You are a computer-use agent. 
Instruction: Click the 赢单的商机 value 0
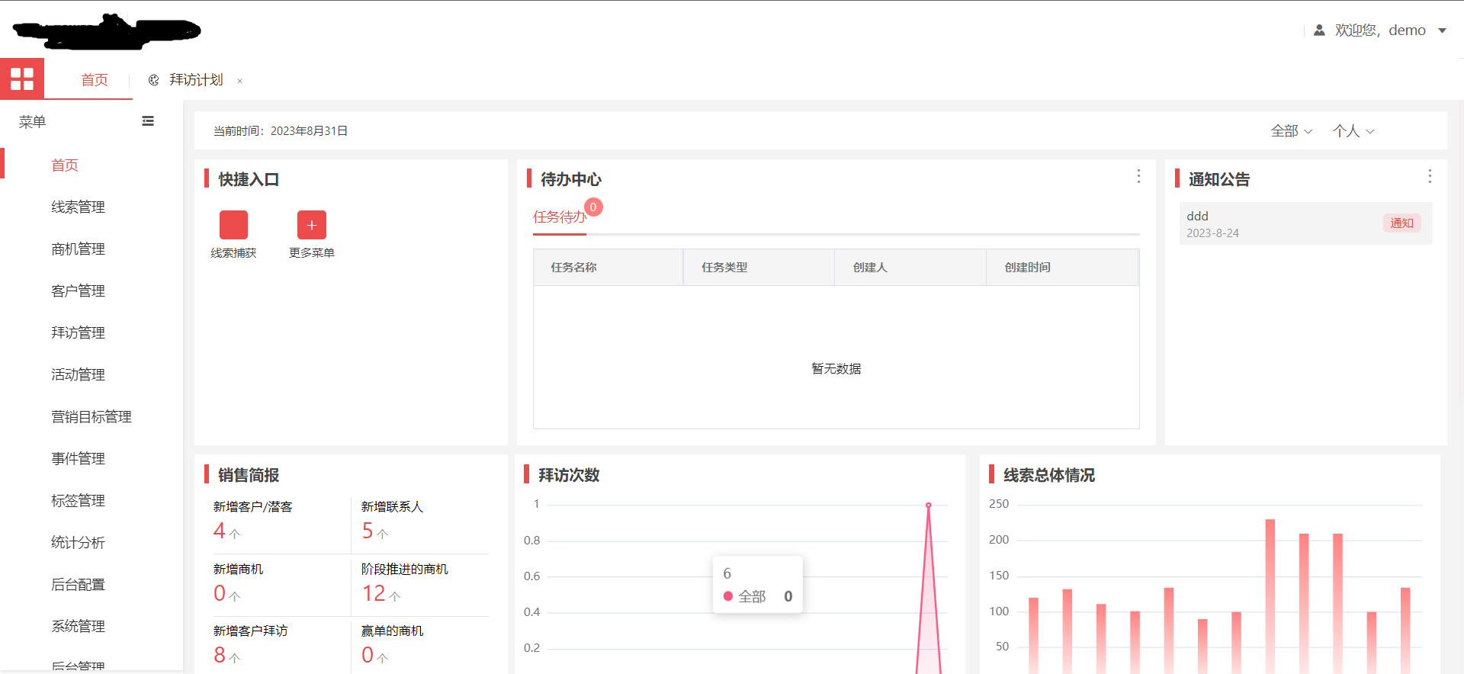coord(368,655)
